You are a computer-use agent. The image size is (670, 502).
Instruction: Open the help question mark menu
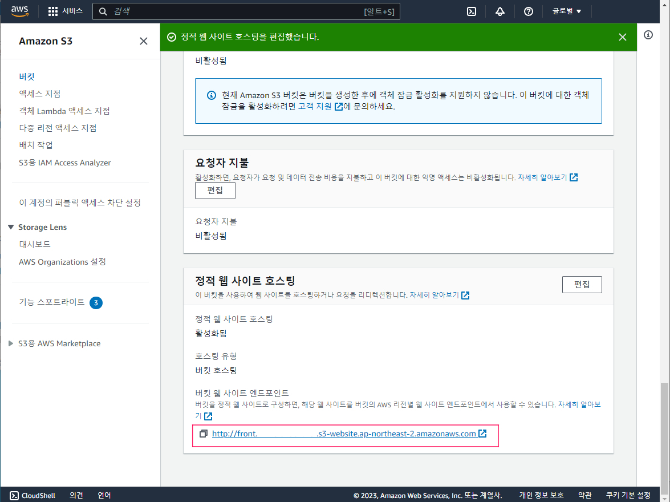point(529,11)
